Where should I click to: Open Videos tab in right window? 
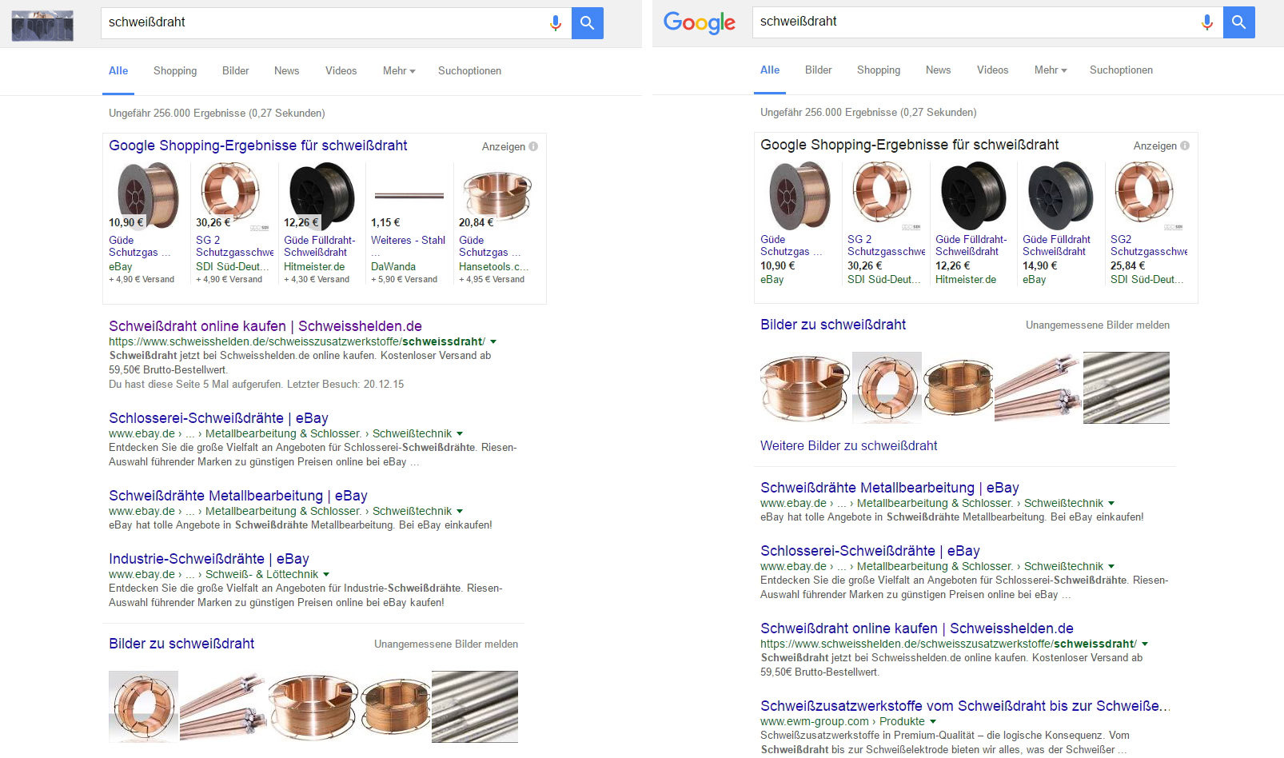992,70
